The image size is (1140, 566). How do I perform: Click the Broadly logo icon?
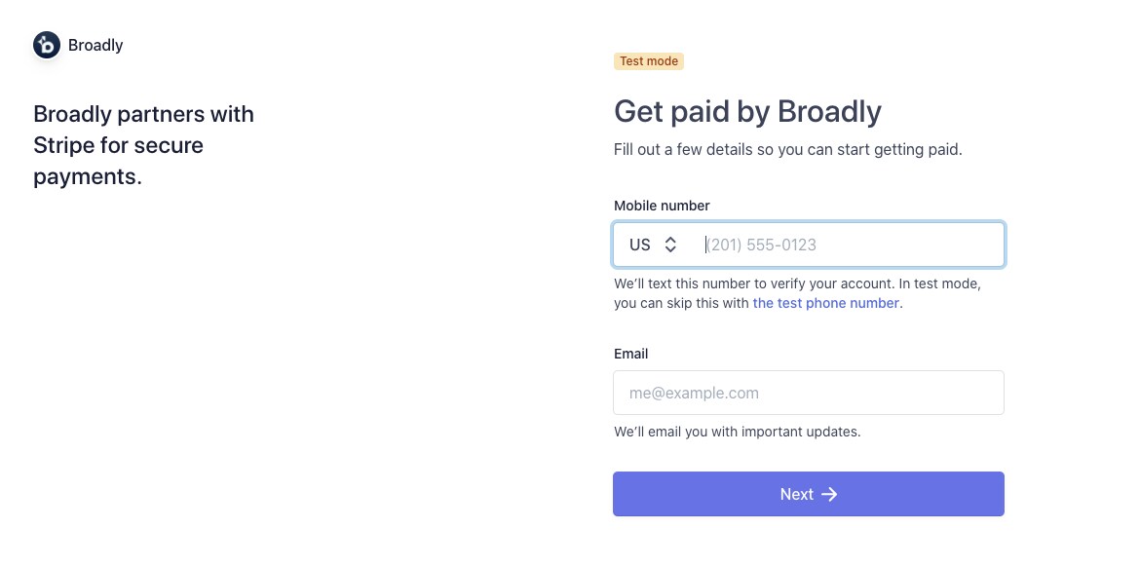47,45
